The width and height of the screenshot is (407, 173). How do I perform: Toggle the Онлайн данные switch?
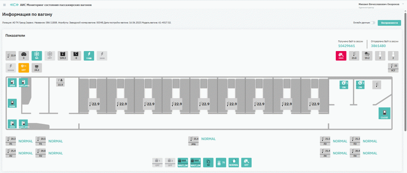pyautogui.click(x=373, y=23)
